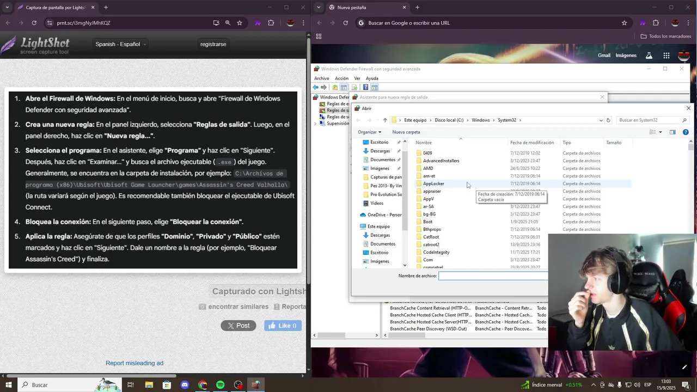This screenshot has height=392, width=697.
Task: Open the Ayuda menu in Firewall
Action: pyautogui.click(x=372, y=78)
